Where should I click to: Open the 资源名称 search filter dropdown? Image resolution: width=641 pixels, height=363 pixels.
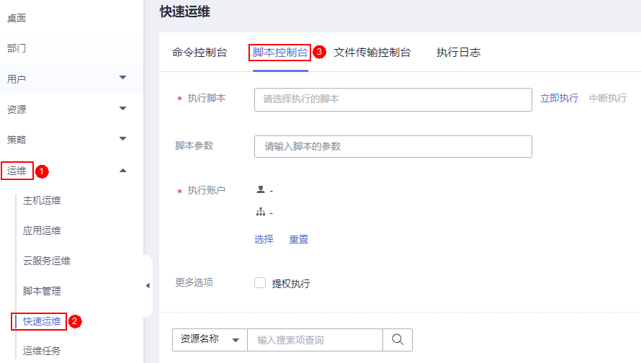[210, 340]
